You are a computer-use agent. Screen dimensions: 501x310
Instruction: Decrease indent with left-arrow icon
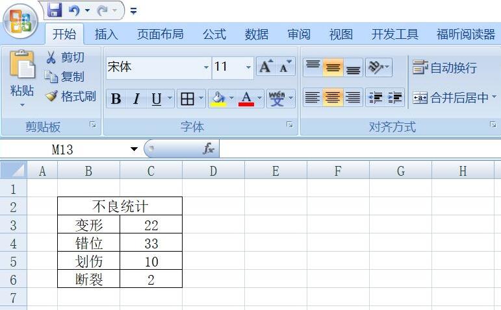tap(375, 97)
